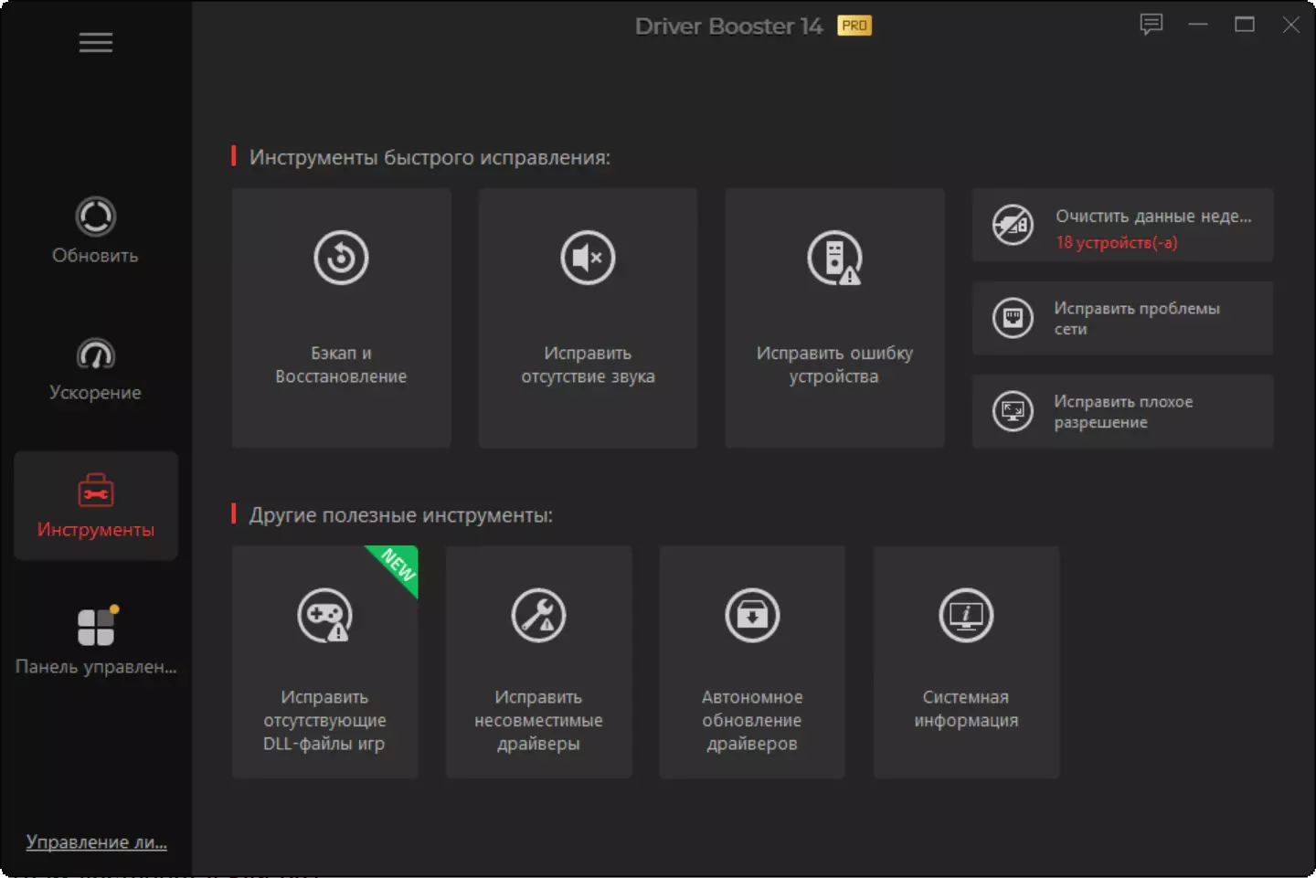Open the hamburger menu
This screenshot has width=1316, height=878.
pyautogui.click(x=96, y=43)
